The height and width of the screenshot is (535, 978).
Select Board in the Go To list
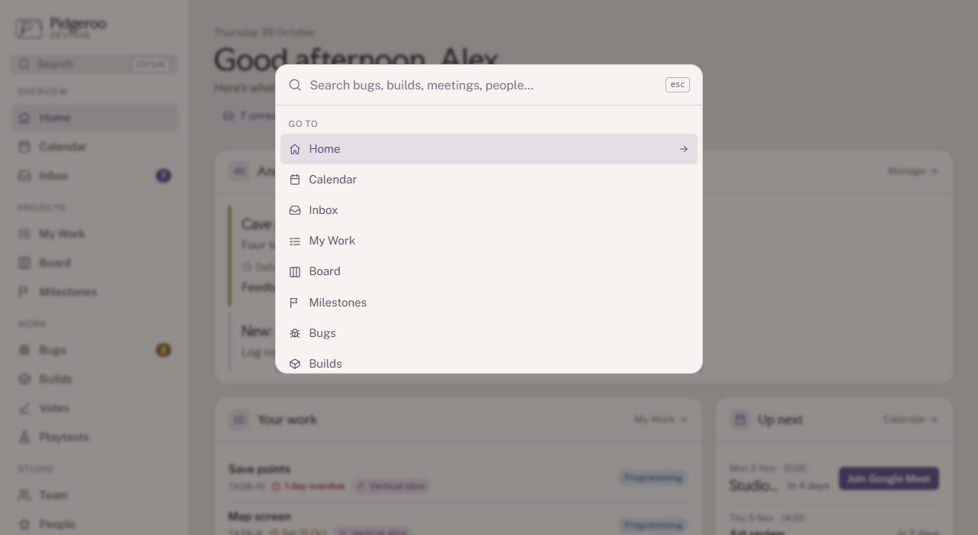coord(489,271)
